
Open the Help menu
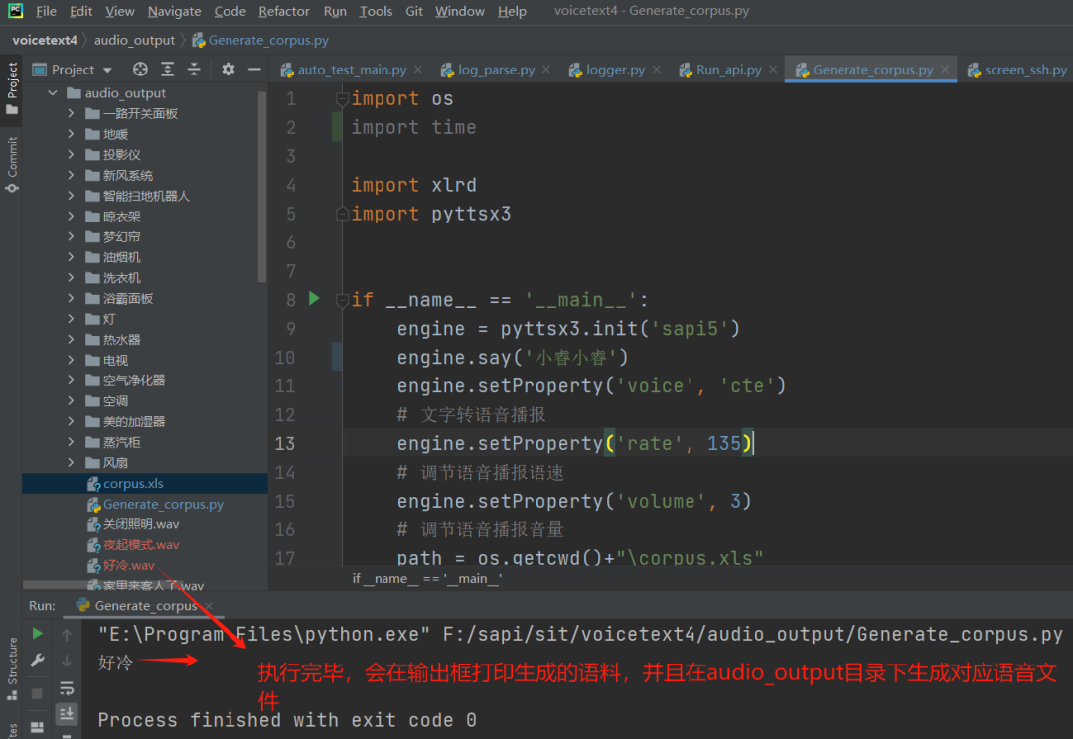tap(512, 11)
